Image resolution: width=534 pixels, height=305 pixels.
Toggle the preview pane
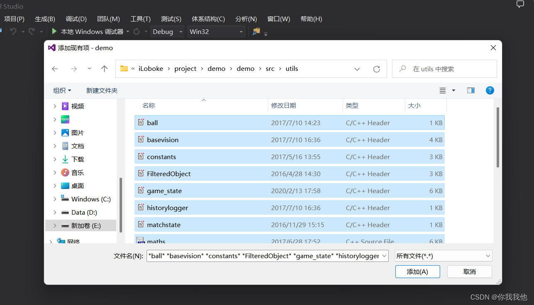tap(470, 90)
